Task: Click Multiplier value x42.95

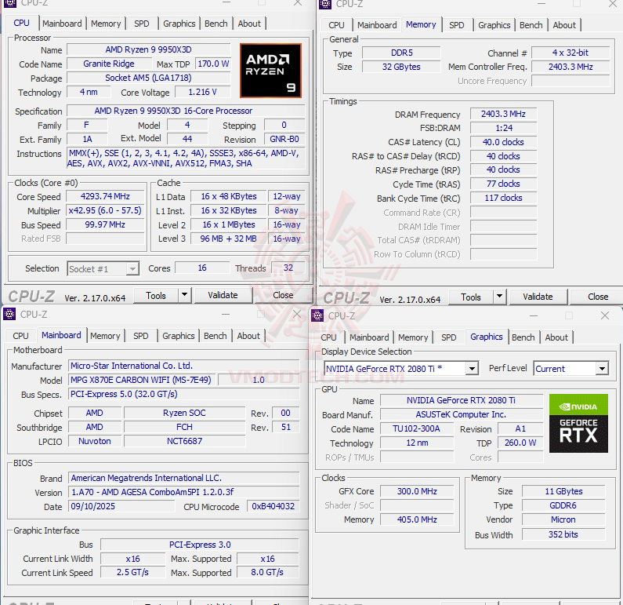Action: pyautogui.click(x=105, y=210)
